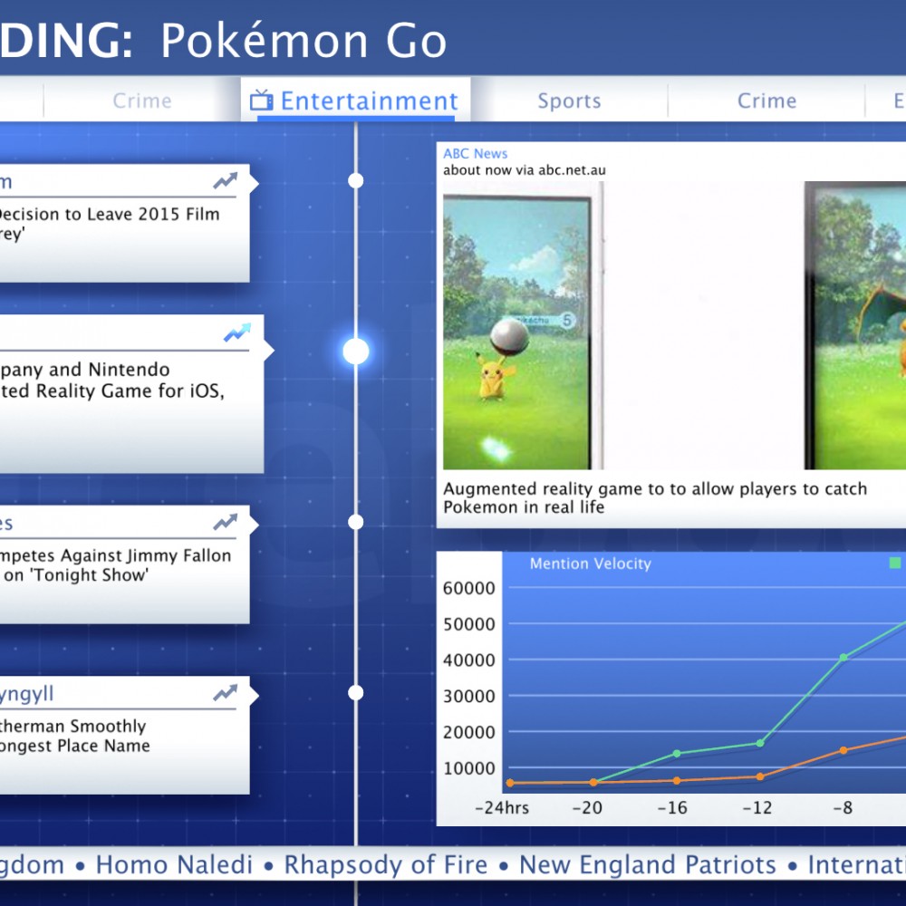Click the orange data point at -24hrs
The height and width of the screenshot is (906, 906).
coord(509,783)
